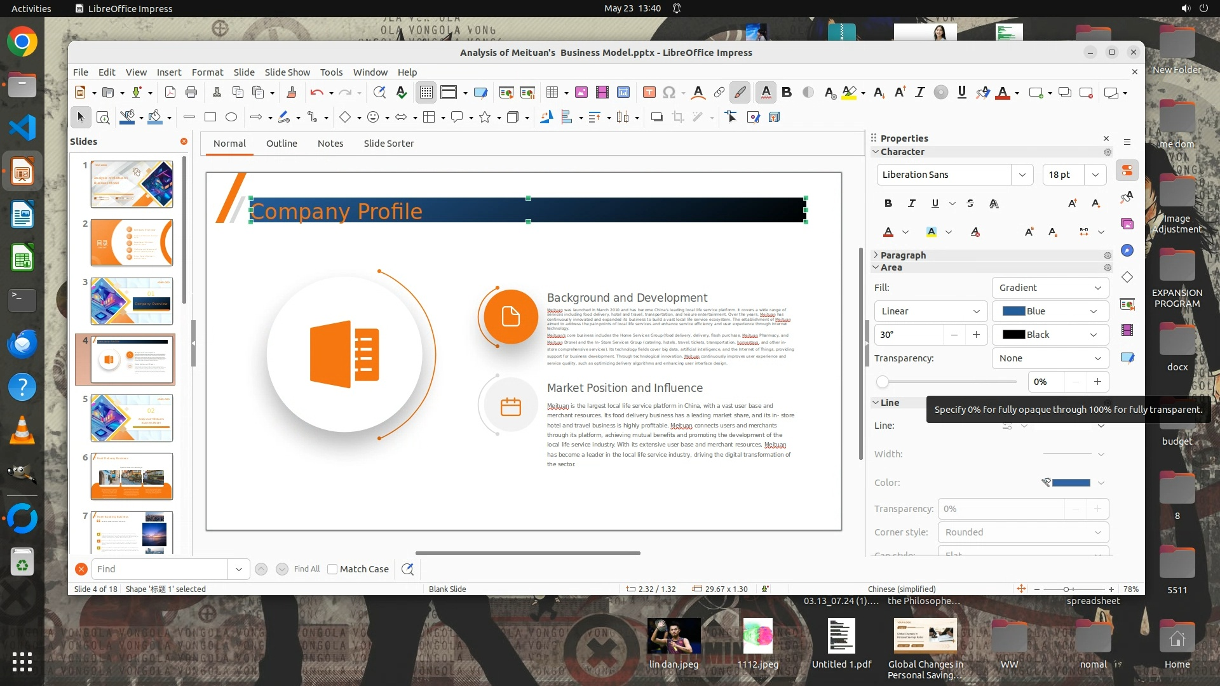Select slide 6 thumbnail in panel
The height and width of the screenshot is (686, 1220).
pyautogui.click(x=132, y=476)
